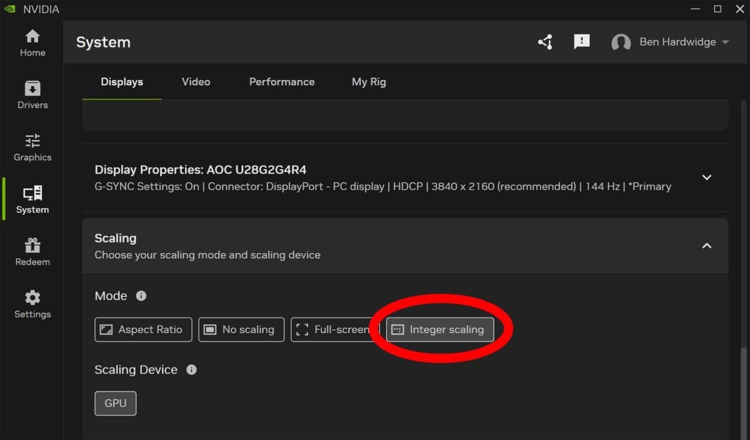Enable the No scaling mode
The image size is (750, 440).
241,329
